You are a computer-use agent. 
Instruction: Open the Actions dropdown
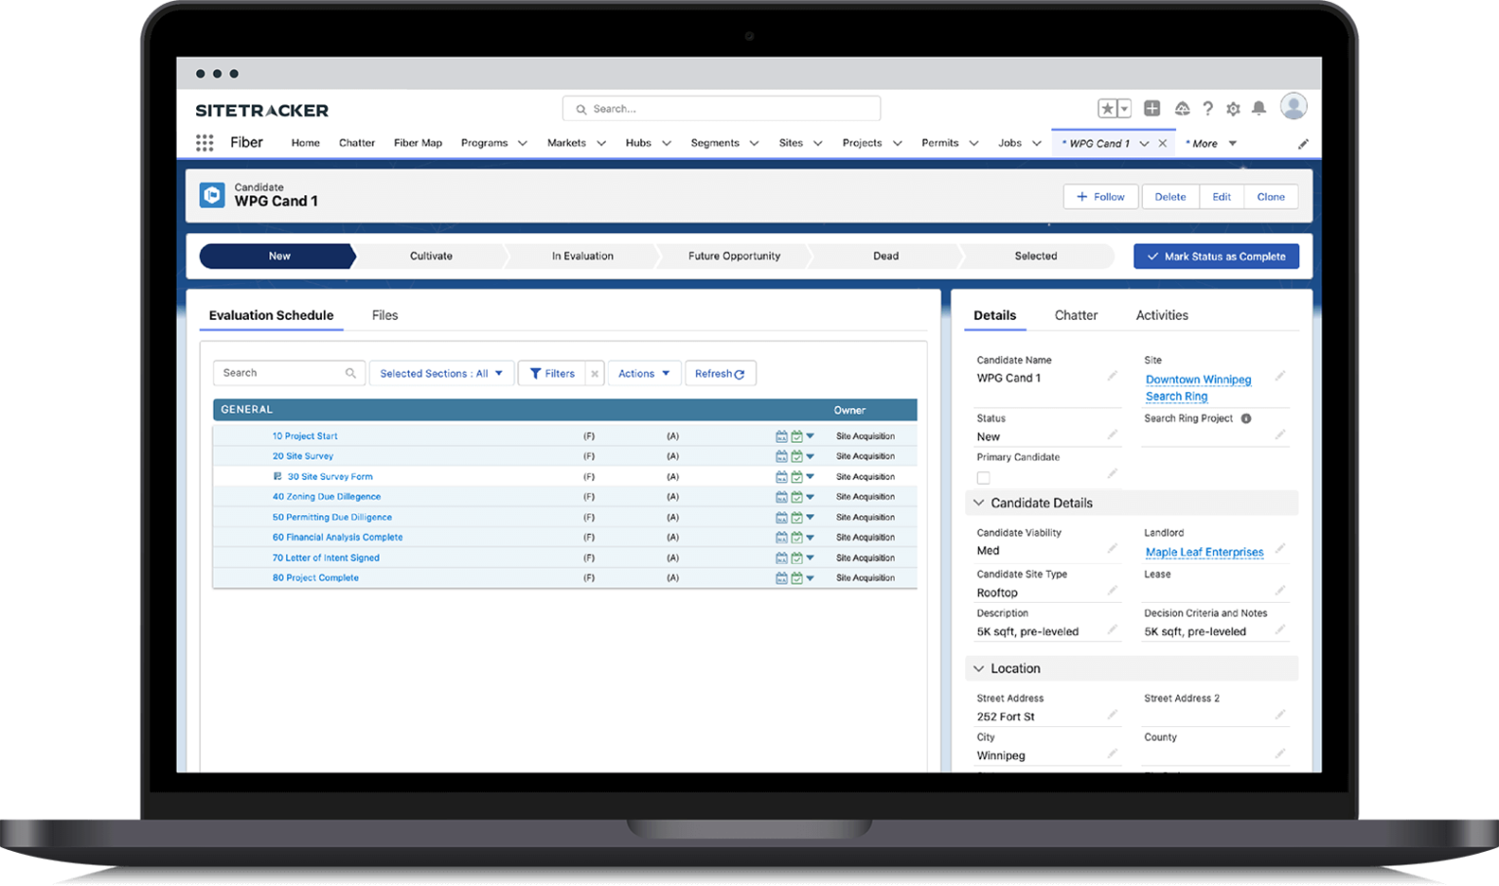643,373
